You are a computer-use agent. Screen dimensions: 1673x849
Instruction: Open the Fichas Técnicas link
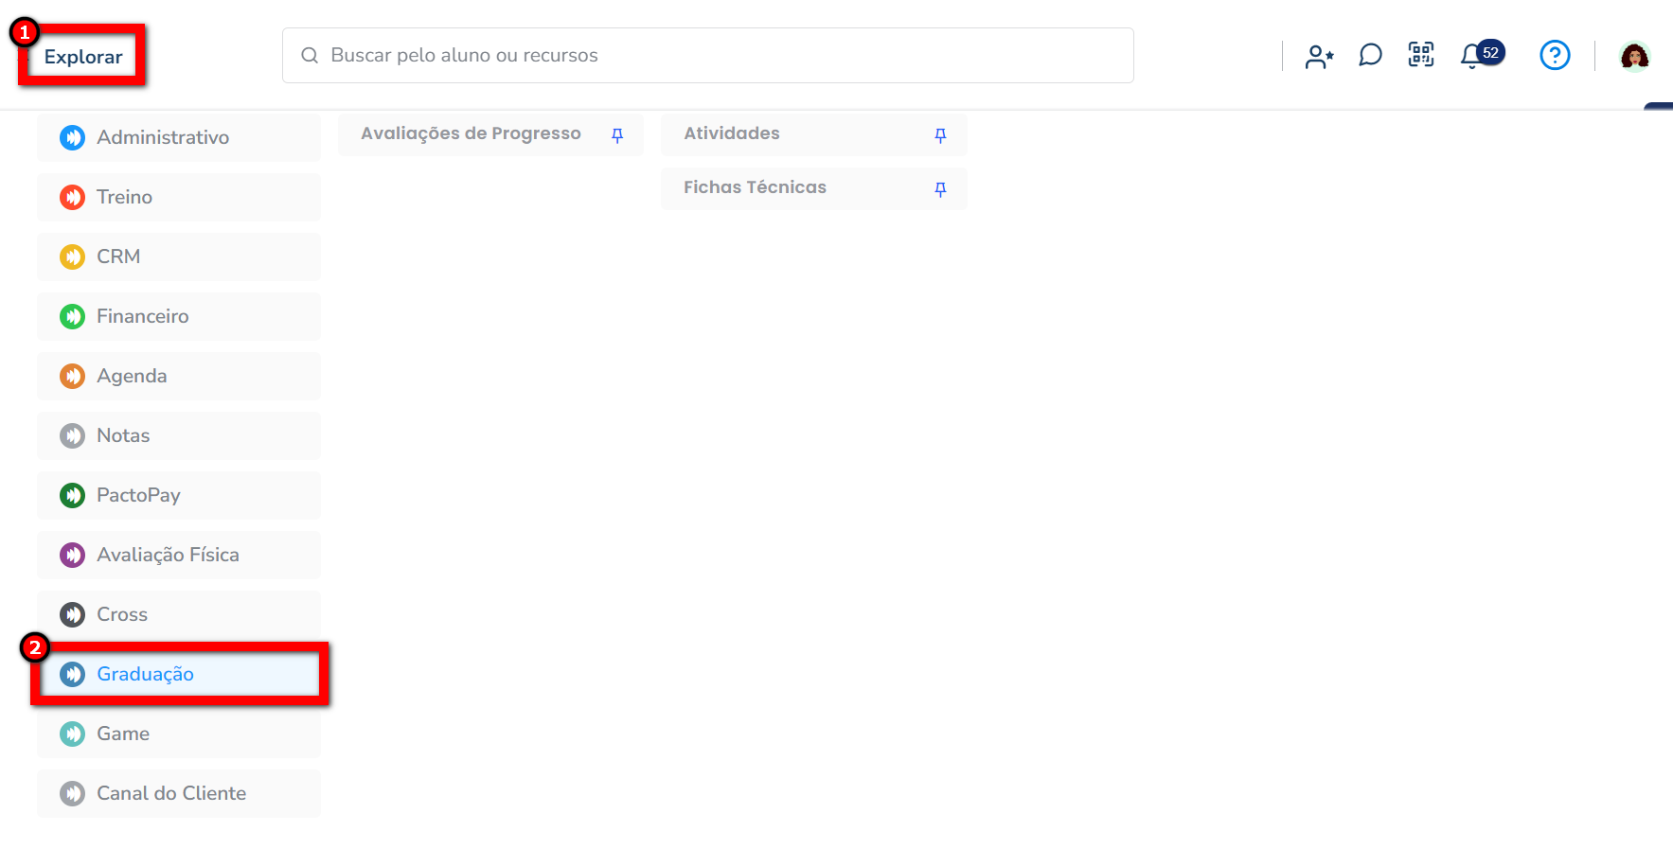[755, 188]
